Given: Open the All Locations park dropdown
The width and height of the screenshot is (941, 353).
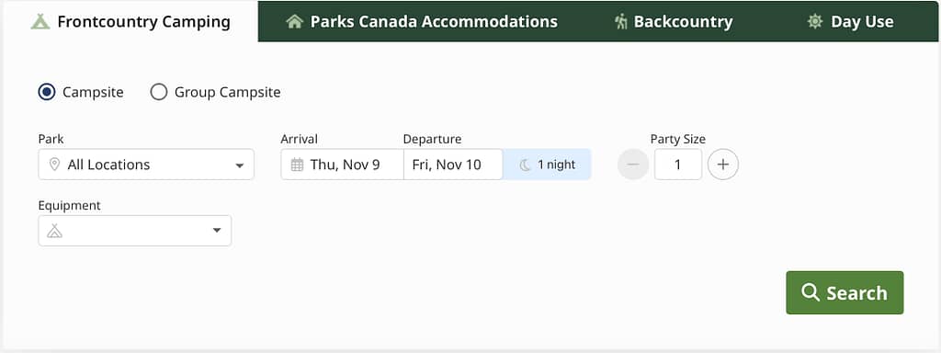Looking at the screenshot, I should tap(146, 165).
